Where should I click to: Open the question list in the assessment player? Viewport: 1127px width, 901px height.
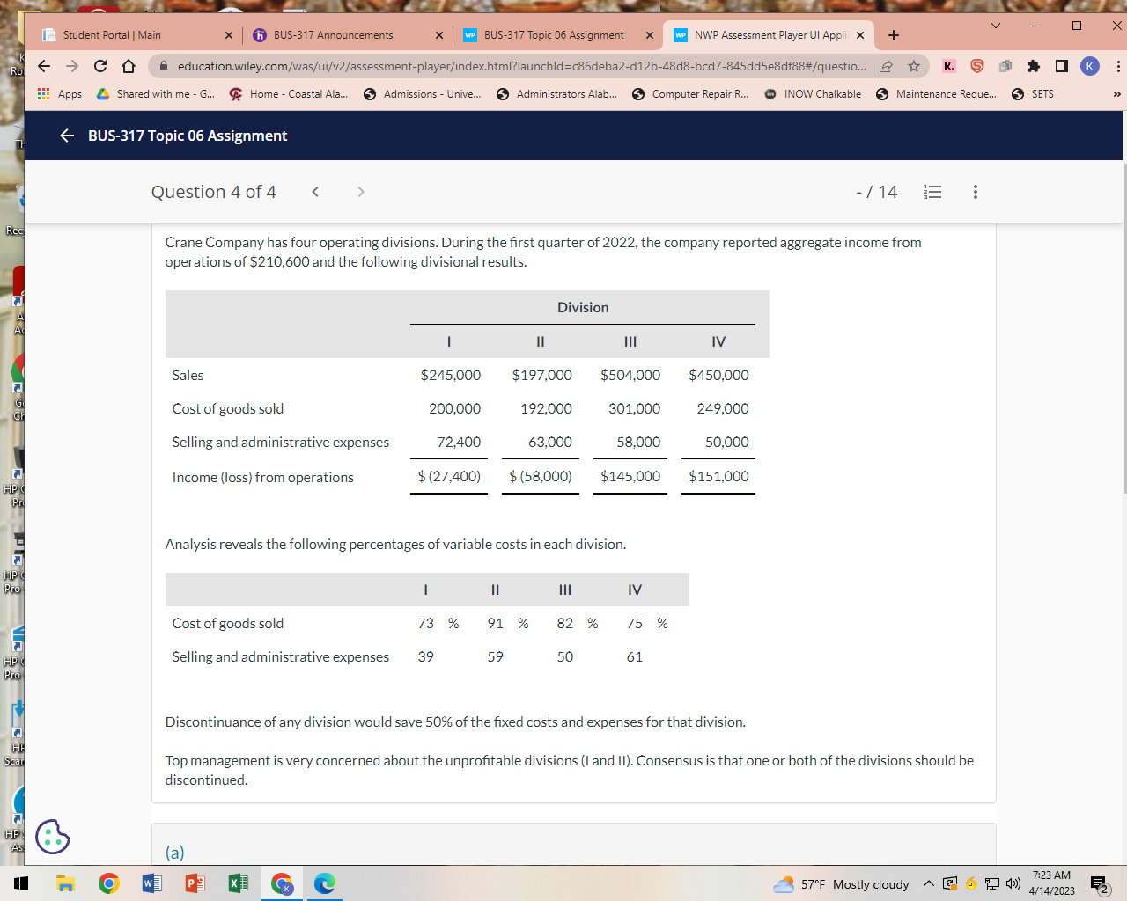coord(932,191)
